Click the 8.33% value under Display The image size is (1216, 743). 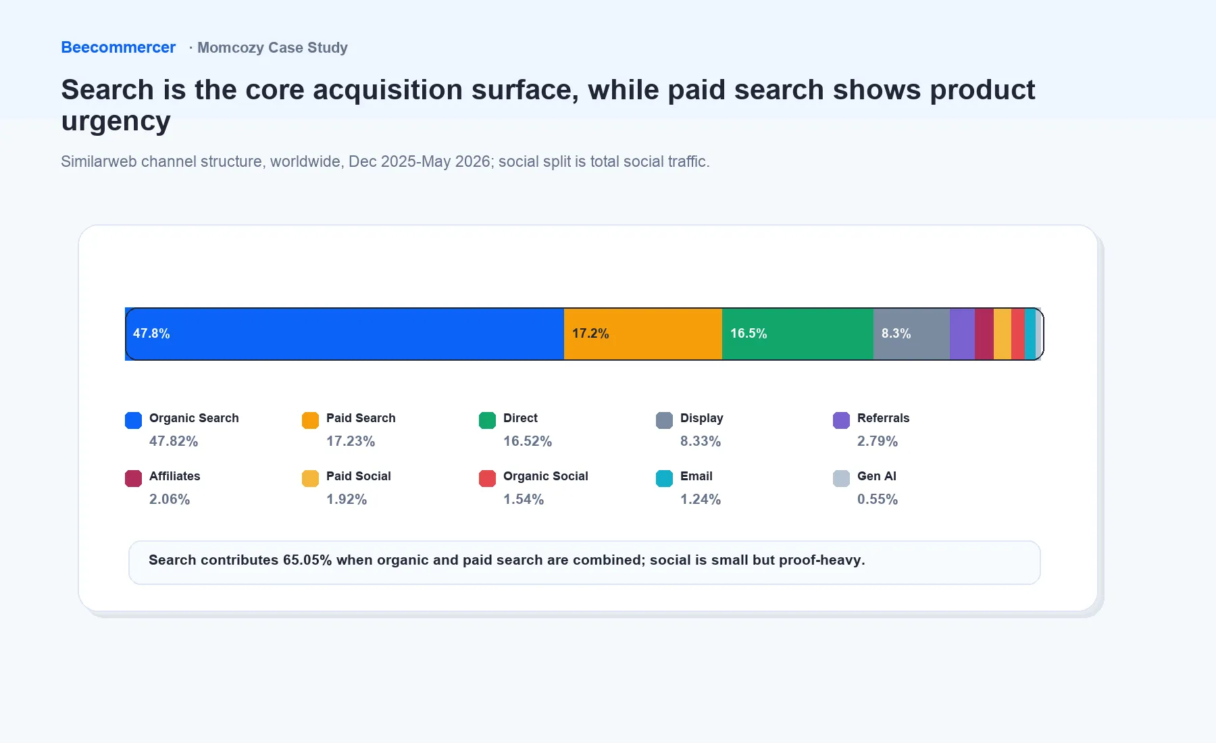(701, 441)
